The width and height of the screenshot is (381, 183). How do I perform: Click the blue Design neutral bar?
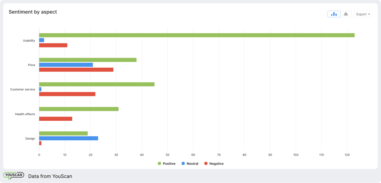[68, 138]
